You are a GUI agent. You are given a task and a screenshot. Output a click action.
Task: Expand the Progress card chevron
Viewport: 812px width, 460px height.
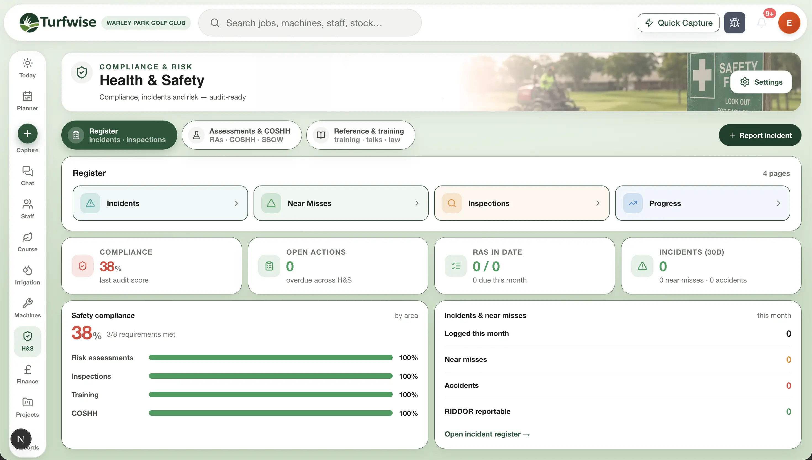point(778,203)
